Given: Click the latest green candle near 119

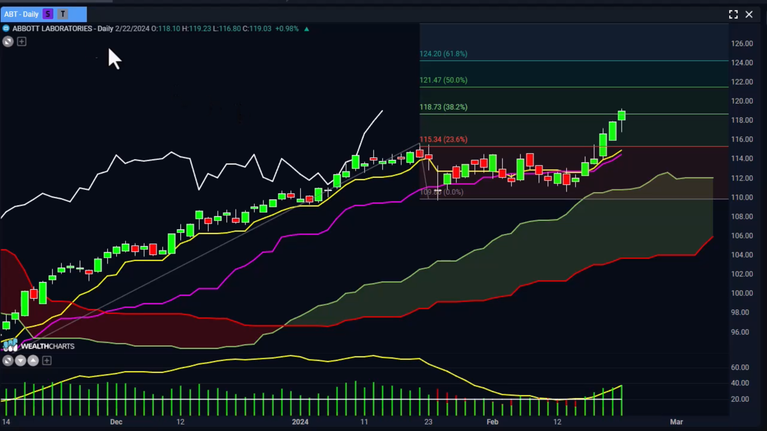Looking at the screenshot, I should pos(622,116).
